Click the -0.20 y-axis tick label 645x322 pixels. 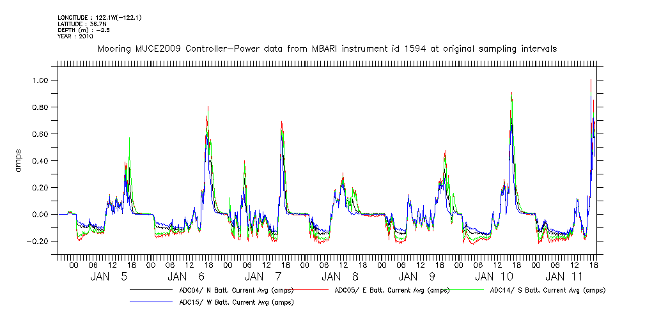tap(41, 241)
